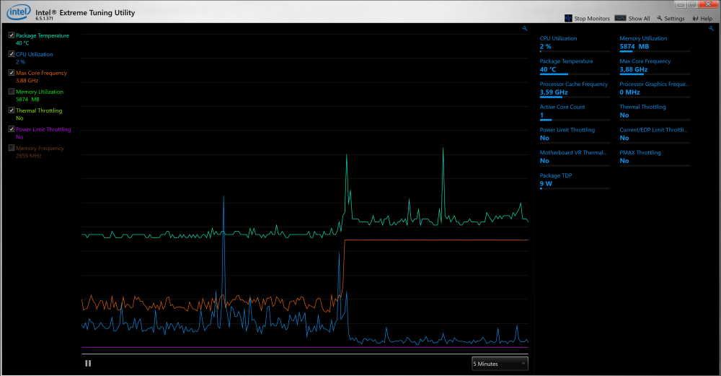Click the CPU Utilization bar in right panel

coord(575,52)
